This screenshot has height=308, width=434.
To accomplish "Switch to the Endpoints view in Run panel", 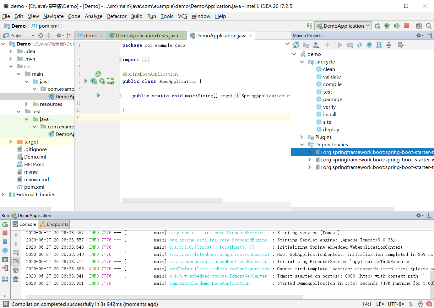I will tap(53, 224).
